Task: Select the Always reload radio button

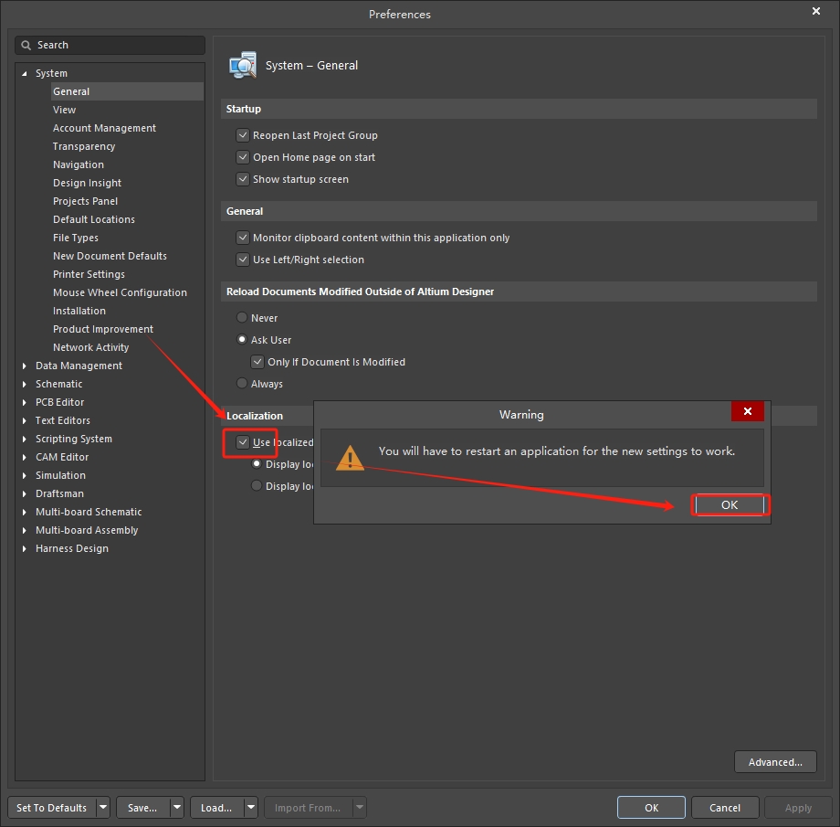Action: pos(242,384)
